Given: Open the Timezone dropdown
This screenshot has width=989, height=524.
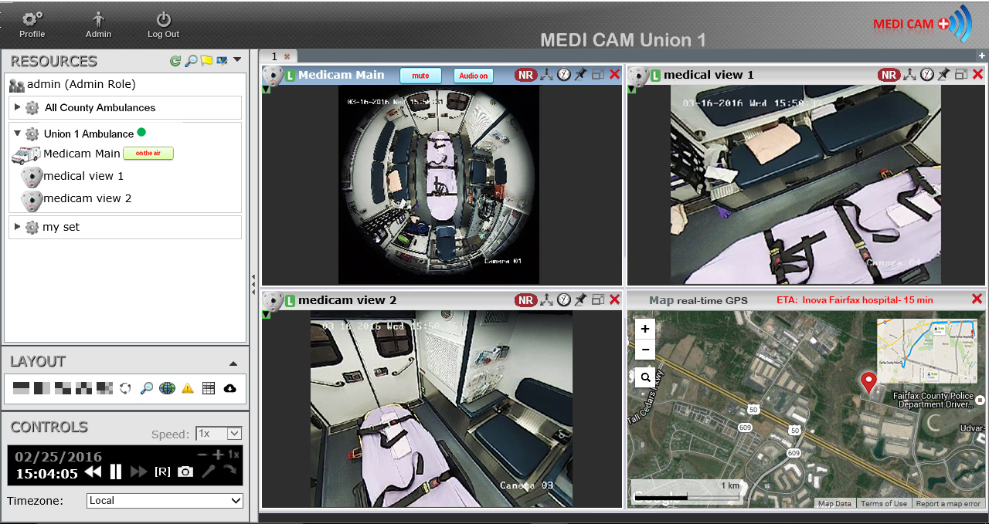Looking at the screenshot, I should 165,501.
